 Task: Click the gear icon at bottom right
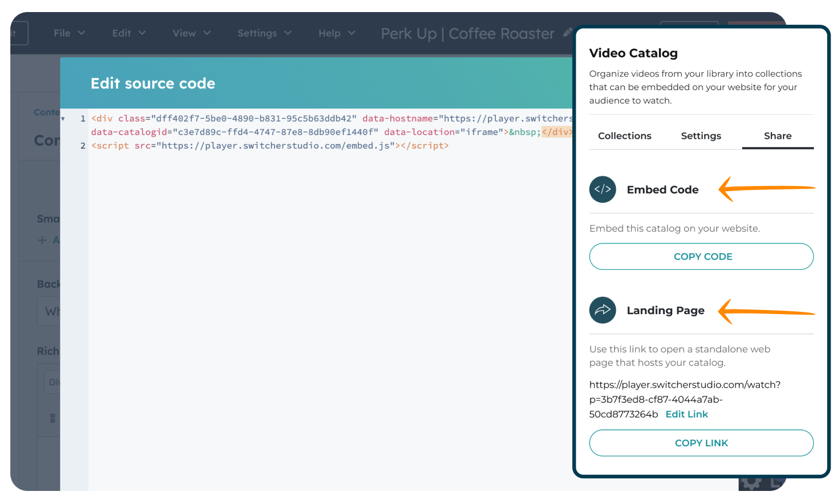coord(751,482)
